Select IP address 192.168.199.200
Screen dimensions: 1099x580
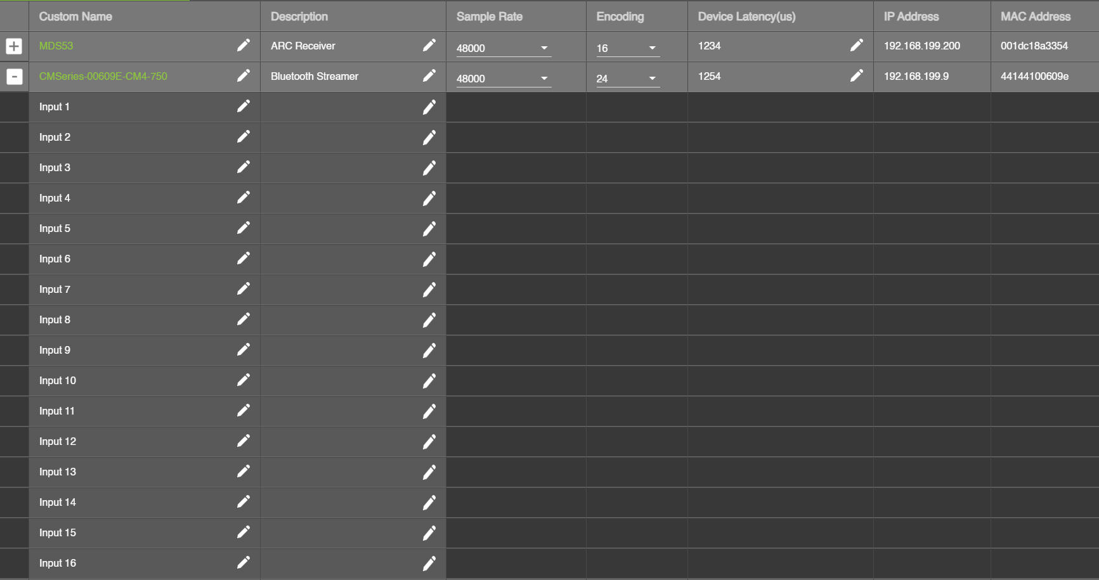[922, 46]
